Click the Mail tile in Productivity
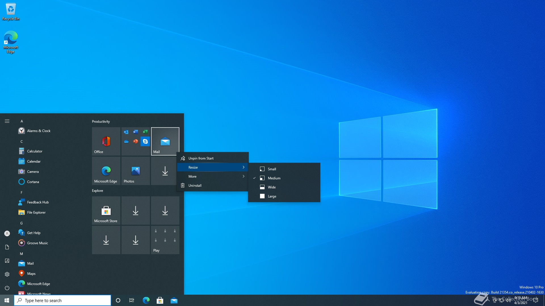The image size is (545, 306). pos(165,141)
